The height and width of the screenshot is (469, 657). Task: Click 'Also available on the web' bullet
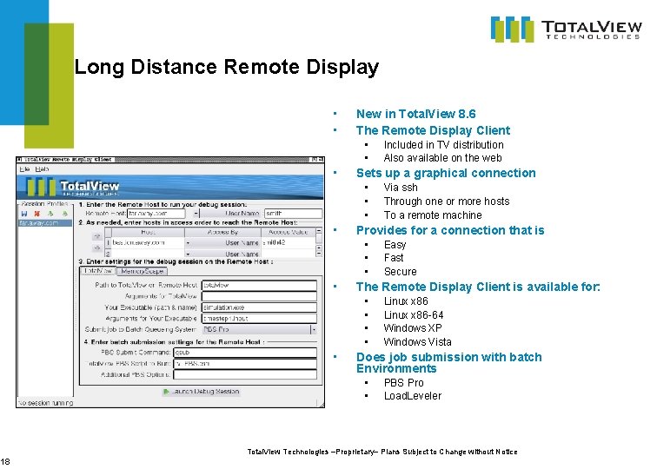[442, 158]
